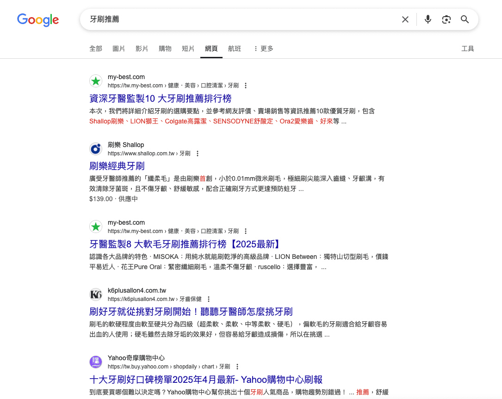Open three-dot menu beside first my-best.com result
The height and width of the screenshot is (399, 502).
[246, 86]
